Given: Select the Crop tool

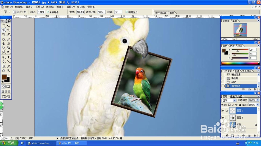Looking at the screenshot, I should 3,34.
